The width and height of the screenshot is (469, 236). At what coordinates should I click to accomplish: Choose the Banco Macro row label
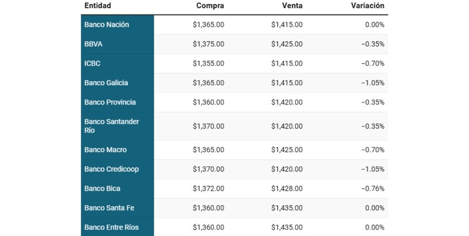click(105, 150)
